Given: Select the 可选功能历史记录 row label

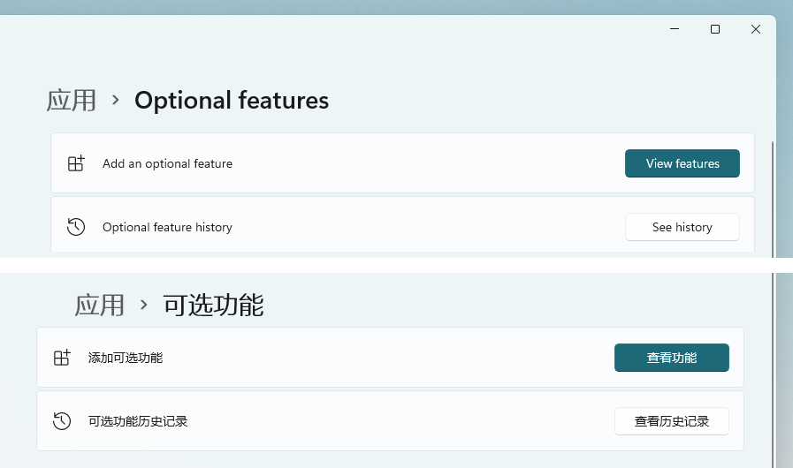Looking at the screenshot, I should click(138, 421).
